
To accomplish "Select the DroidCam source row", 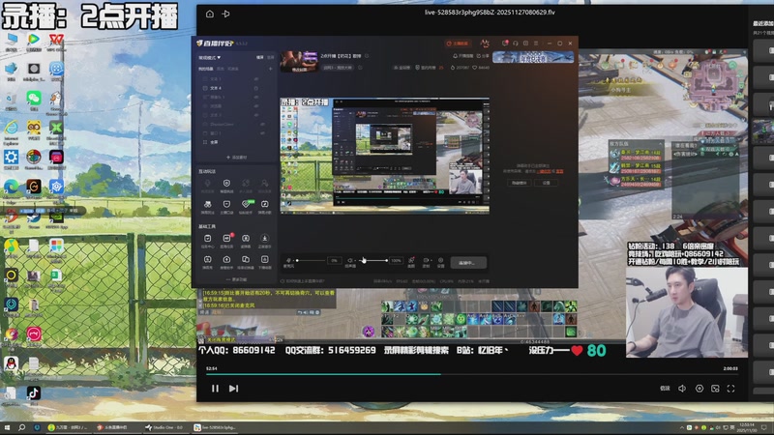I will click(x=232, y=125).
